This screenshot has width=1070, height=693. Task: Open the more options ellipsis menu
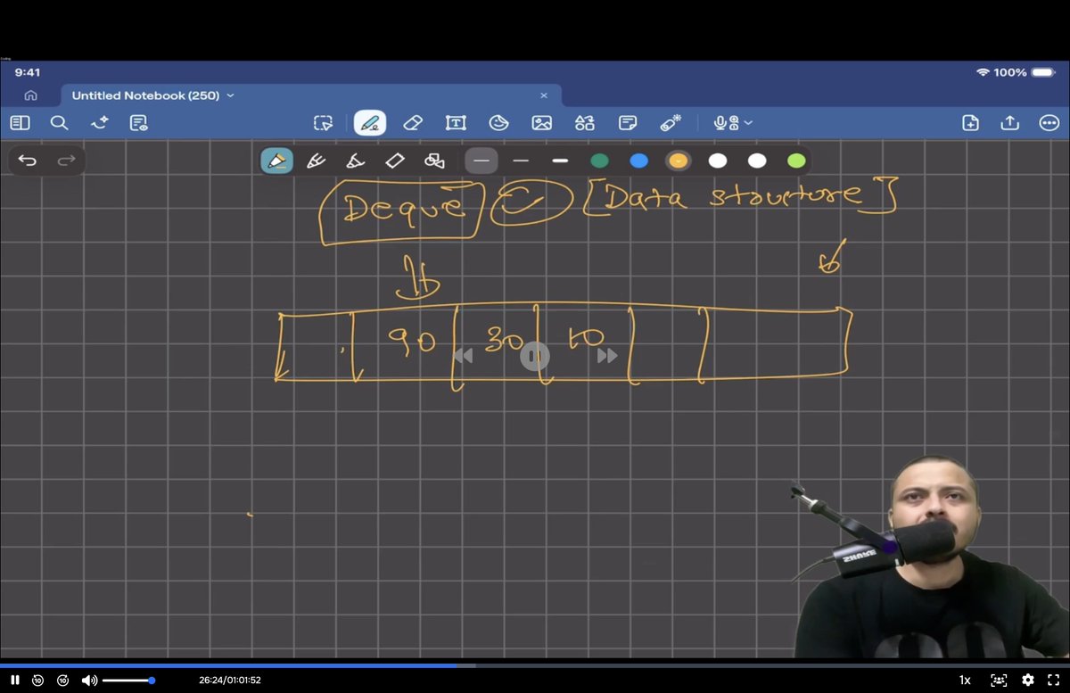click(x=1049, y=123)
